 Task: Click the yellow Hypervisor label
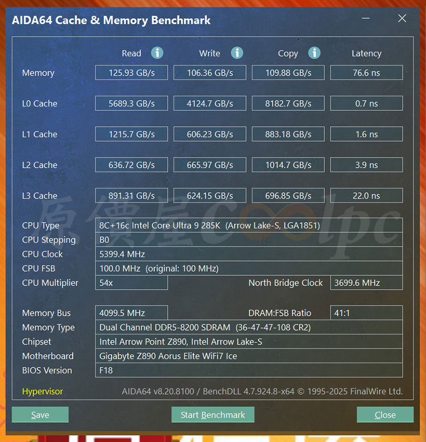click(x=43, y=391)
